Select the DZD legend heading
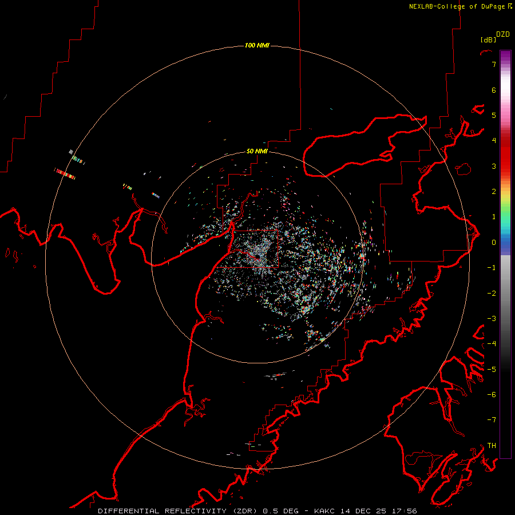 (x=503, y=34)
